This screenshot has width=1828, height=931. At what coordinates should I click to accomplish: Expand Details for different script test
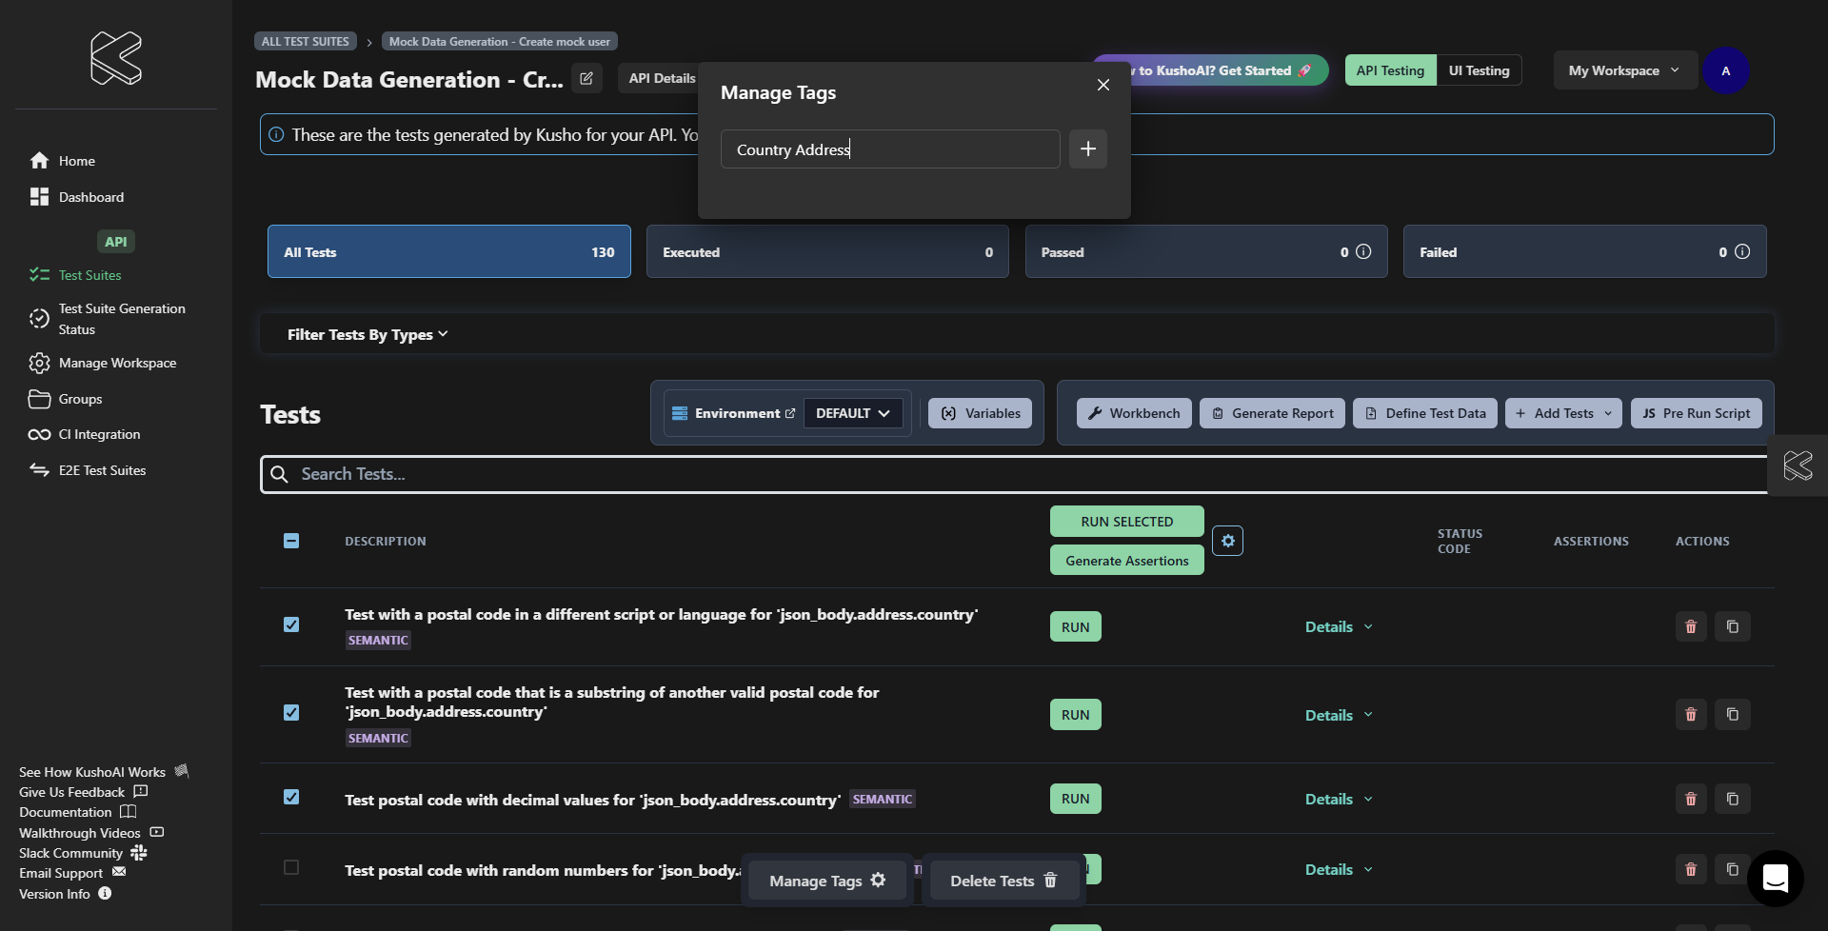1339,626
